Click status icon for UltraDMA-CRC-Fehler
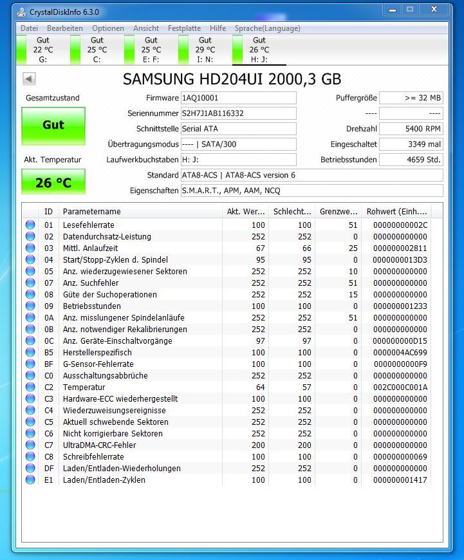 click(x=30, y=445)
